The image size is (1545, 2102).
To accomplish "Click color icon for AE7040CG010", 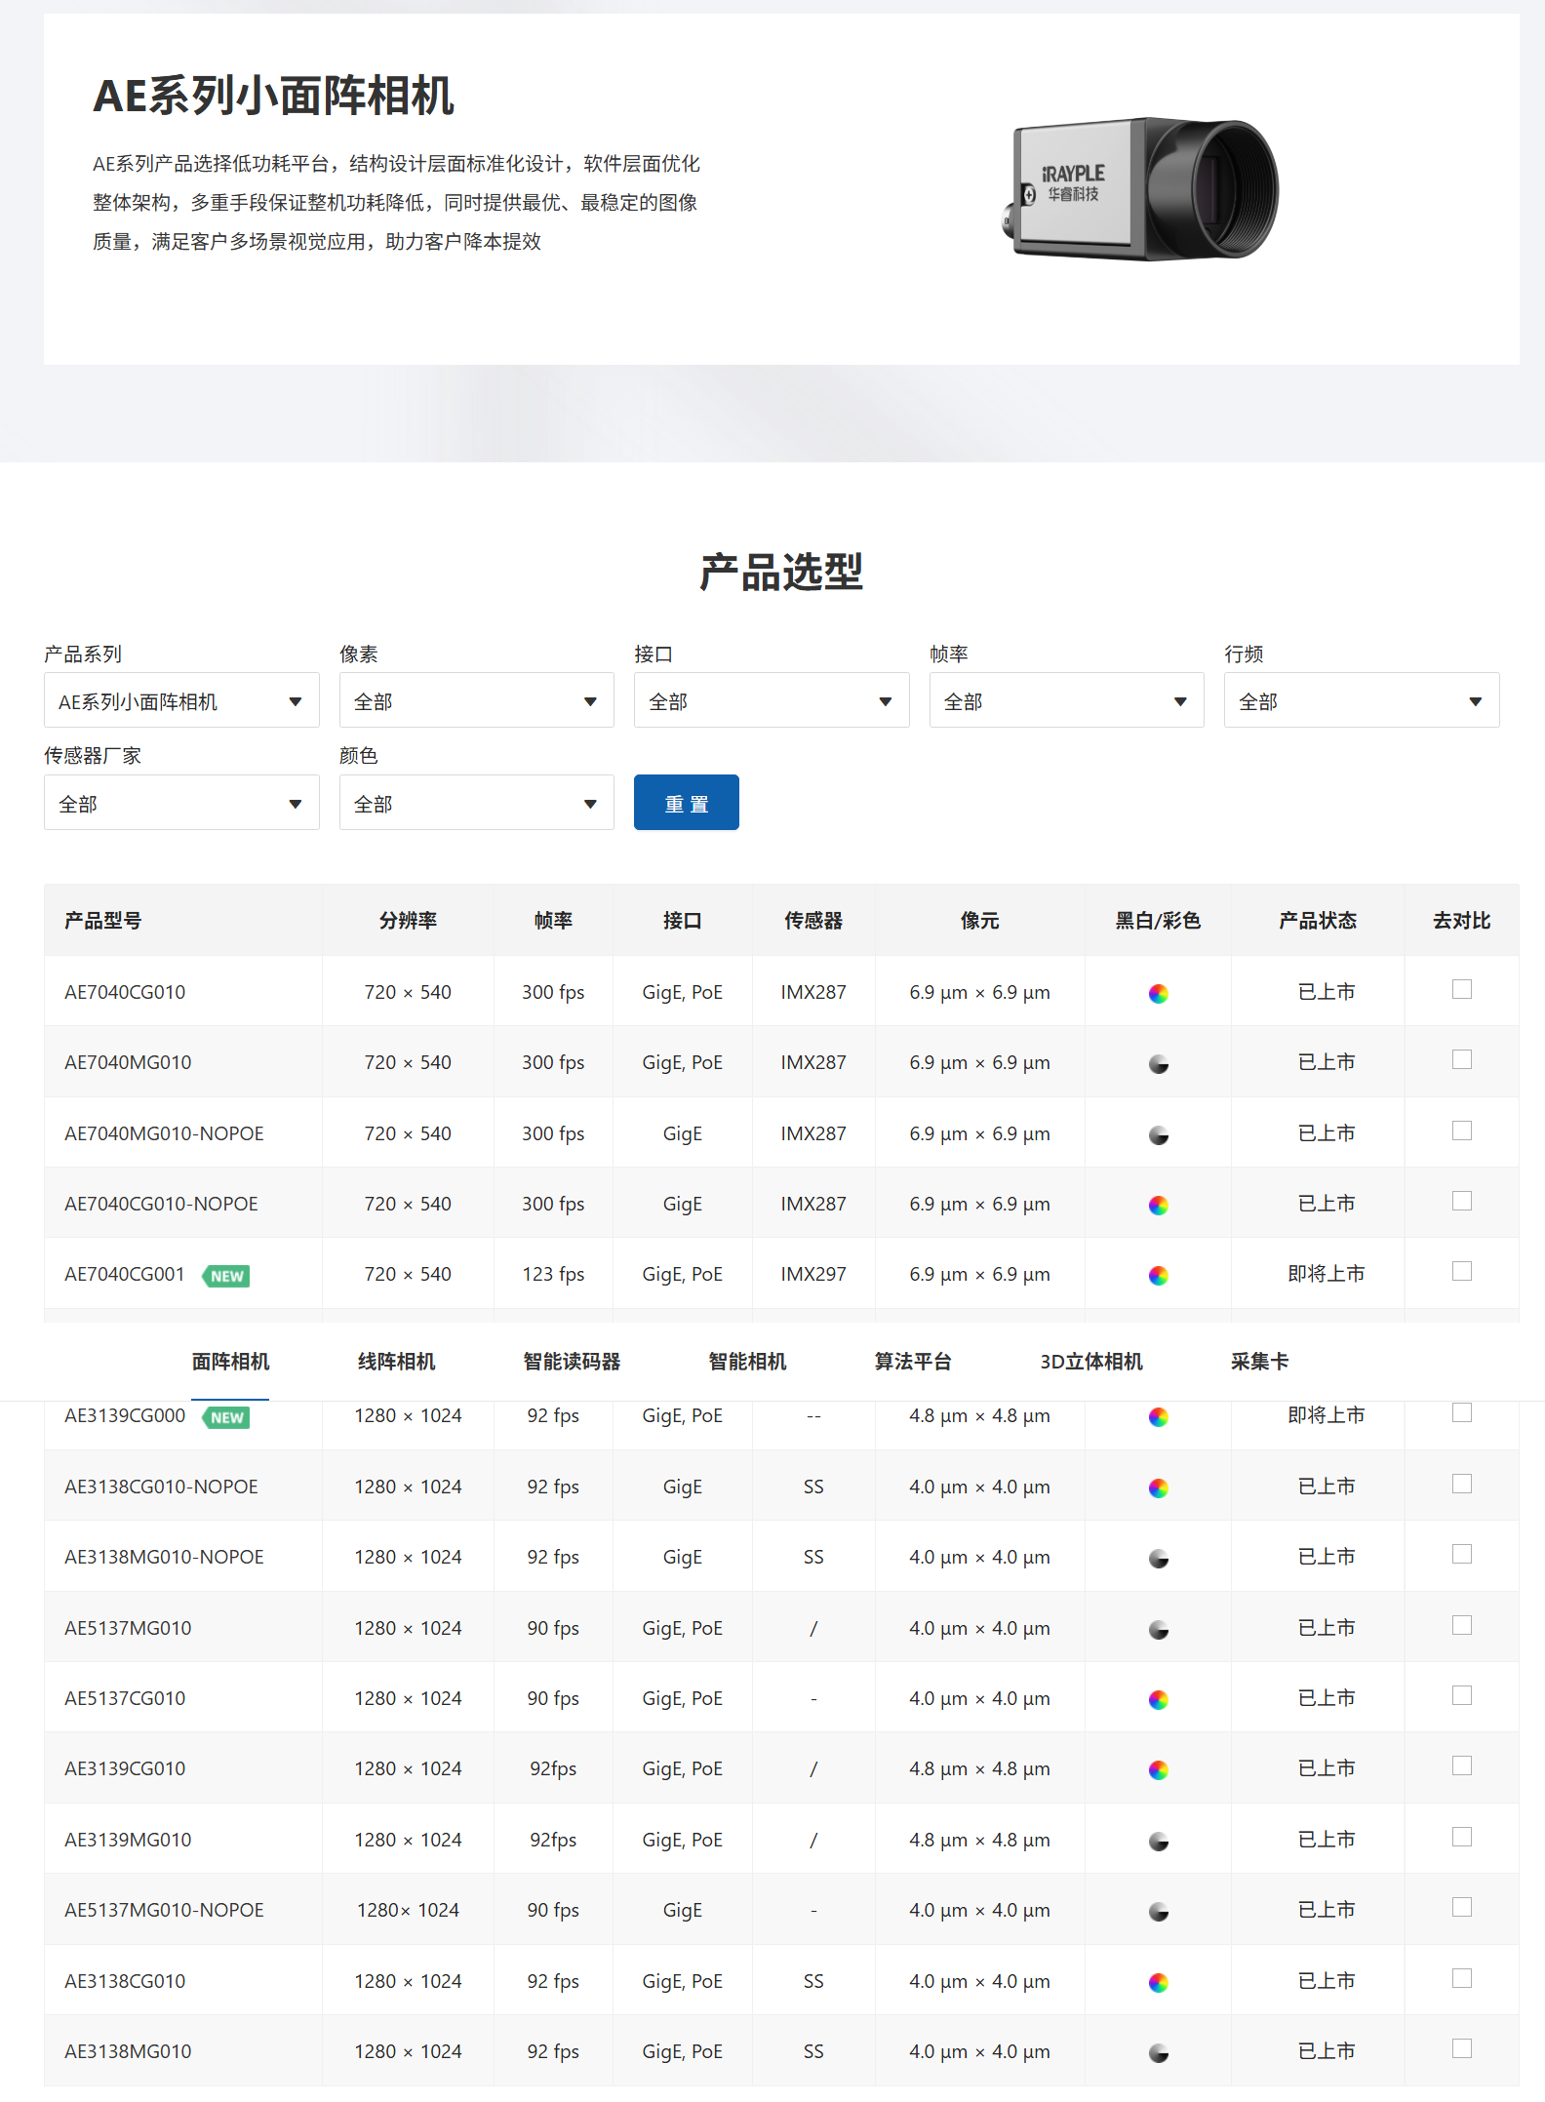I will 1158,993.
